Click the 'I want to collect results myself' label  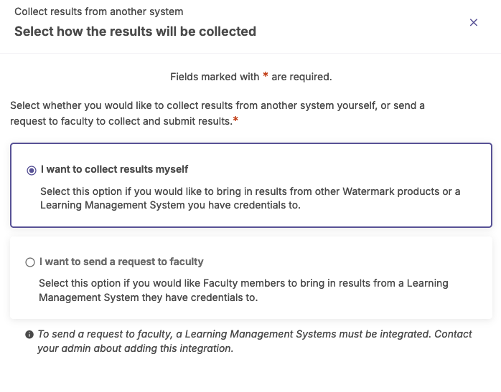click(114, 169)
